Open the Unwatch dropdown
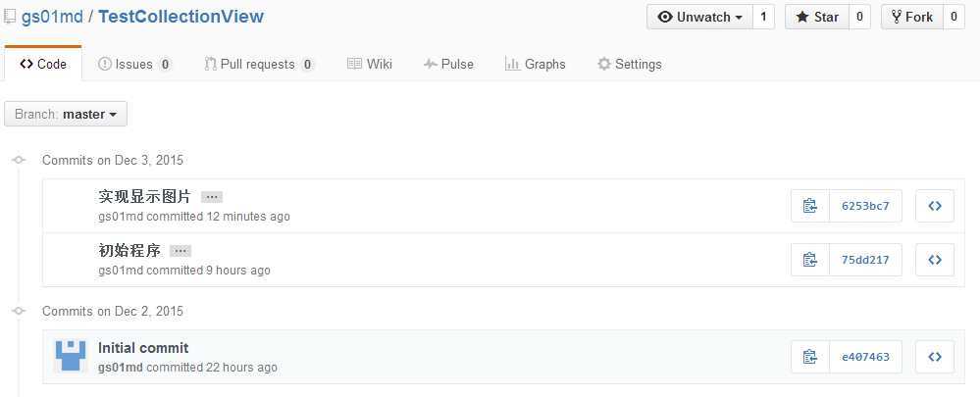The image size is (980, 397). (700, 17)
